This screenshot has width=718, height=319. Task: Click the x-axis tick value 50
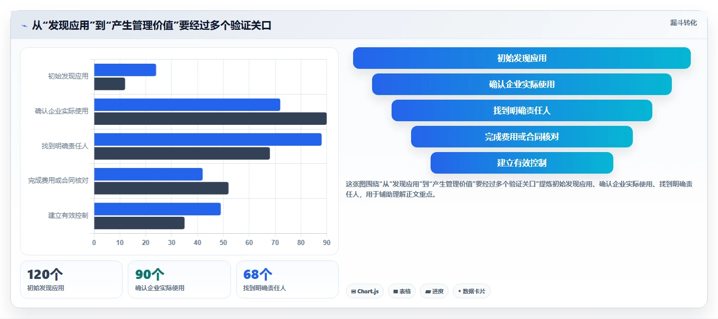pyautogui.click(x=223, y=242)
